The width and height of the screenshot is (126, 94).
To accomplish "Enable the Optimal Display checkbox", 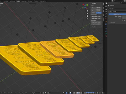I will [123, 20].
